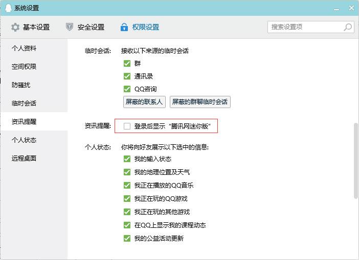
Task: Minimize the 系统设置 window
Action: click(x=336, y=9)
